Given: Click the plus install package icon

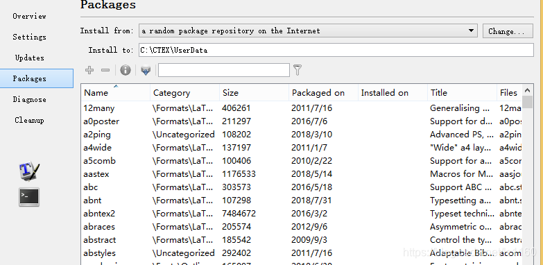Looking at the screenshot, I should 89,70.
